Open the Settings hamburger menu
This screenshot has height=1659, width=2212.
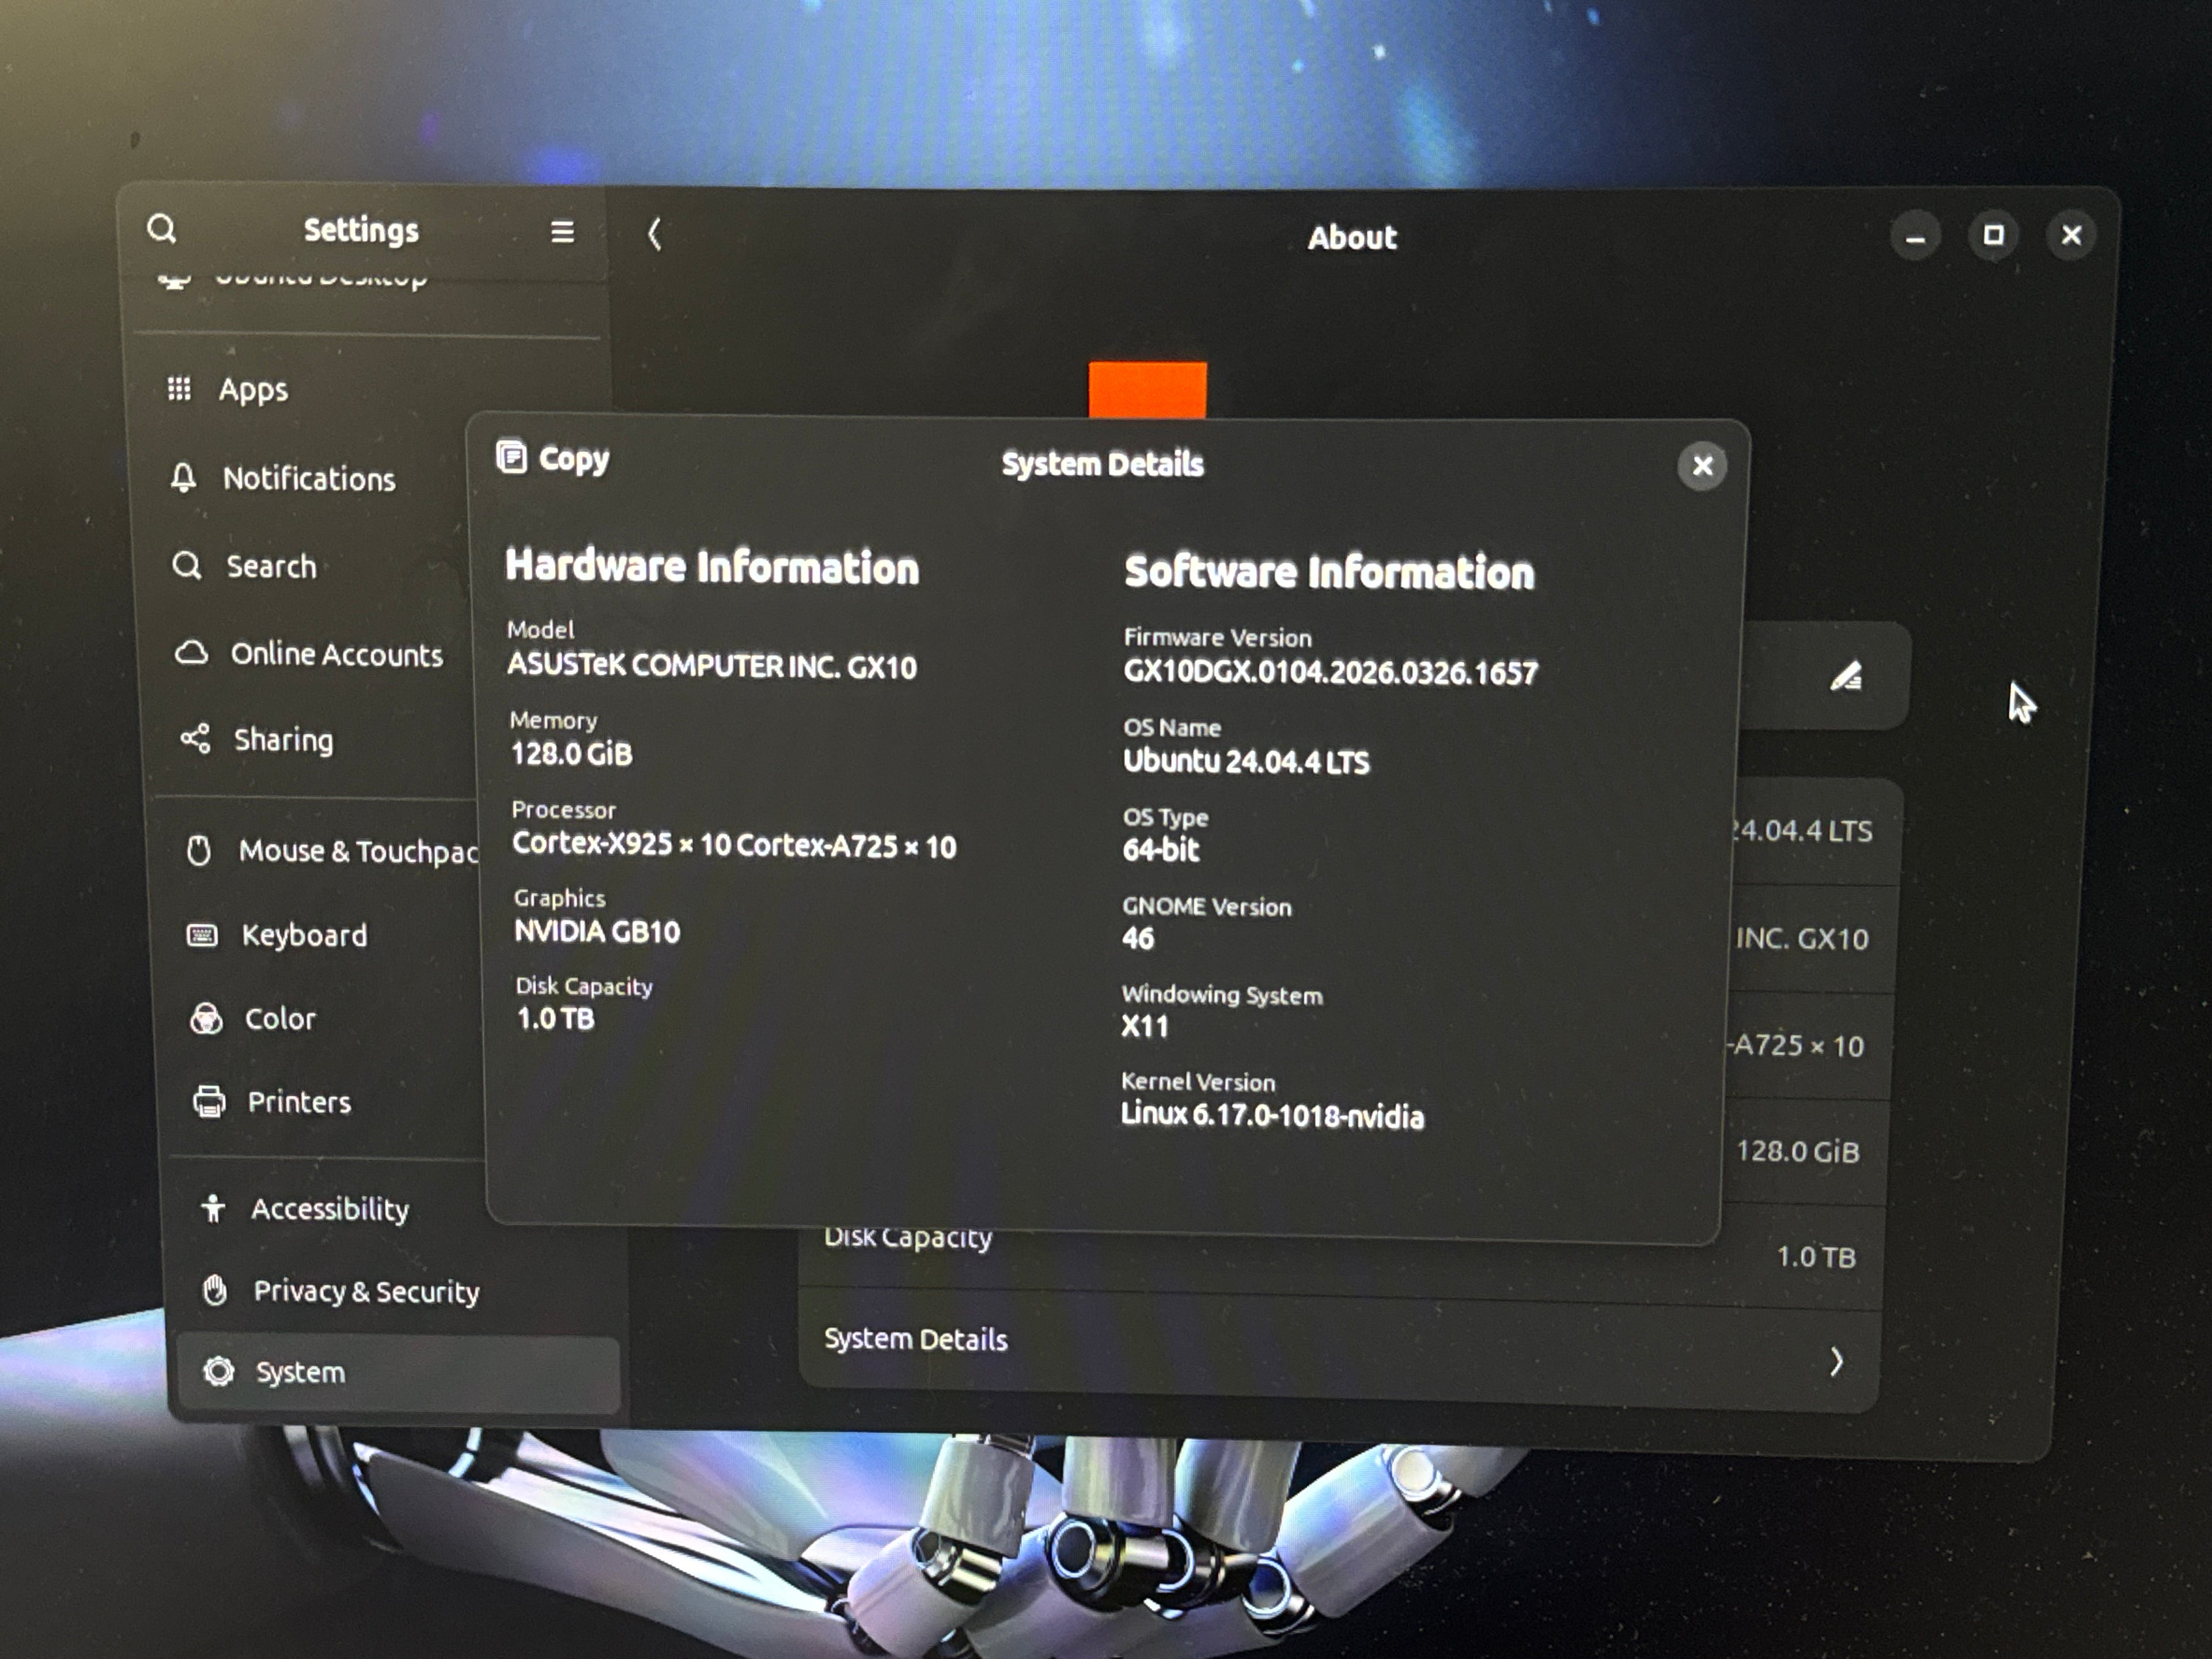[x=562, y=232]
